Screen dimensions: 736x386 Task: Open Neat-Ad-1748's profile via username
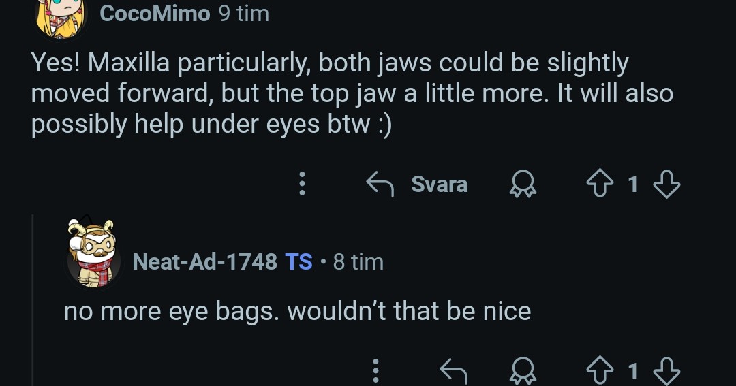tap(204, 261)
